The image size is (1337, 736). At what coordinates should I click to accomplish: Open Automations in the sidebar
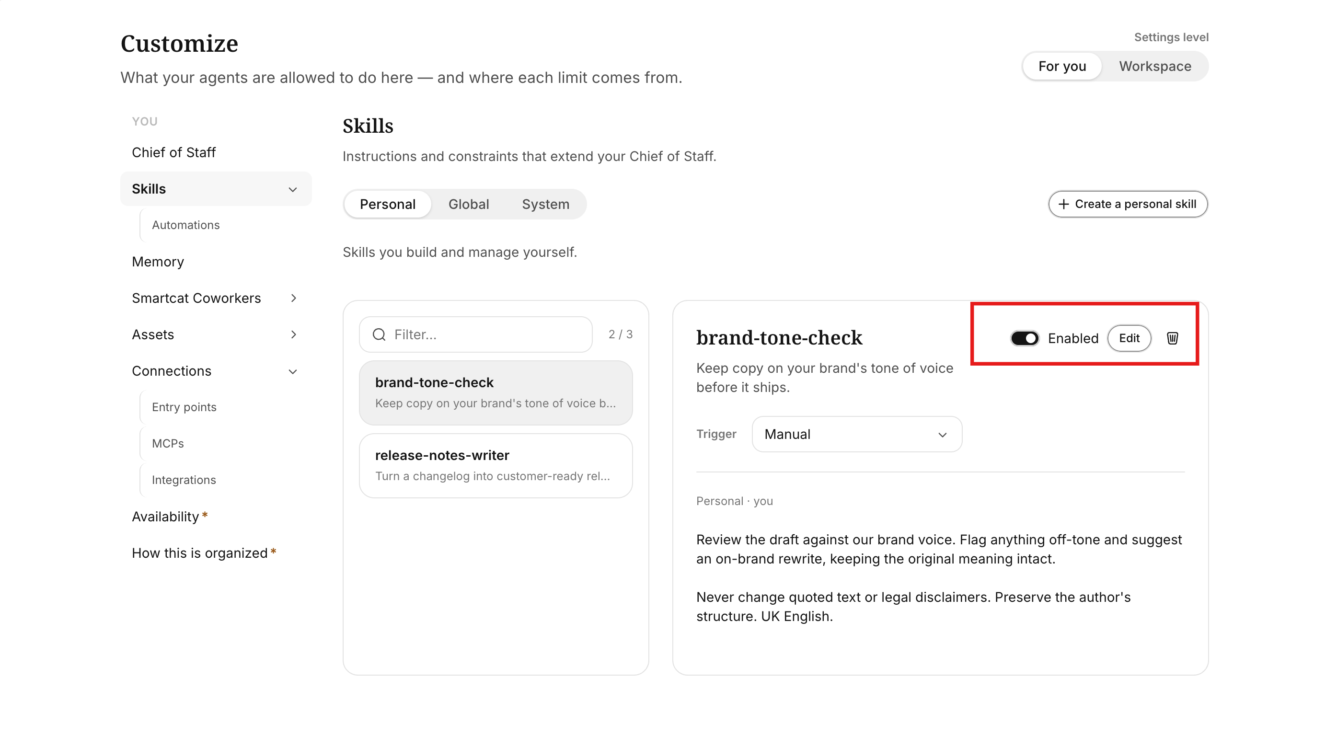pyautogui.click(x=185, y=225)
